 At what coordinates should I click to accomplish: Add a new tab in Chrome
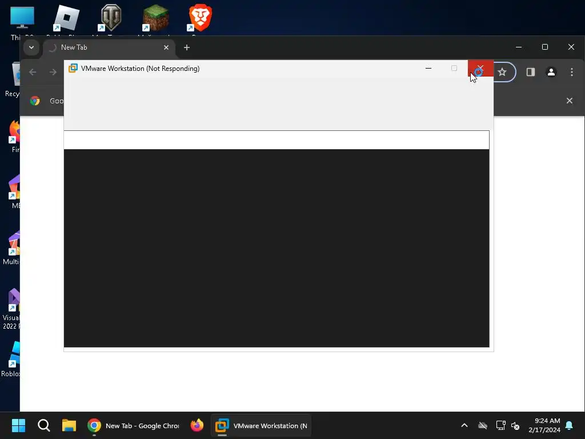tap(187, 47)
